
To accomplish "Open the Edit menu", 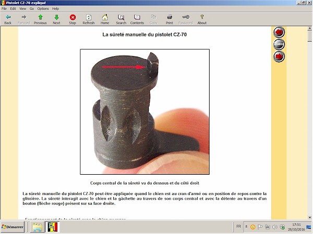I will point(13,8).
